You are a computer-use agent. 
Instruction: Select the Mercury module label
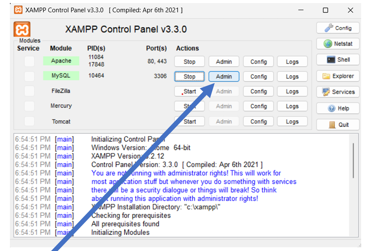[x=61, y=106]
